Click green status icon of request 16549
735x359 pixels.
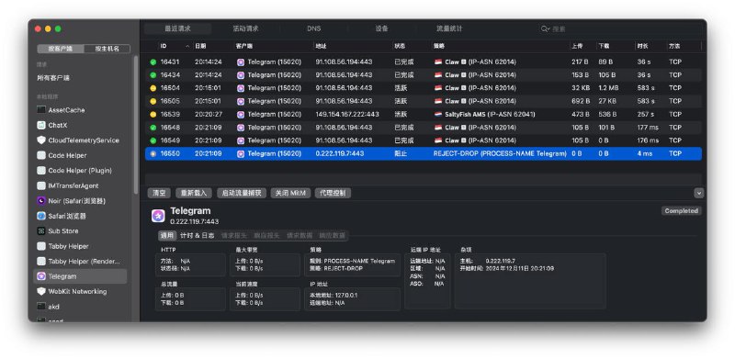pyautogui.click(x=153, y=140)
